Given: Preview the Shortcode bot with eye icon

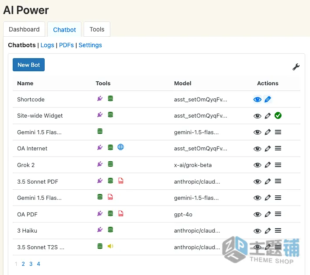Looking at the screenshot, I should click(x=257, y=99).
